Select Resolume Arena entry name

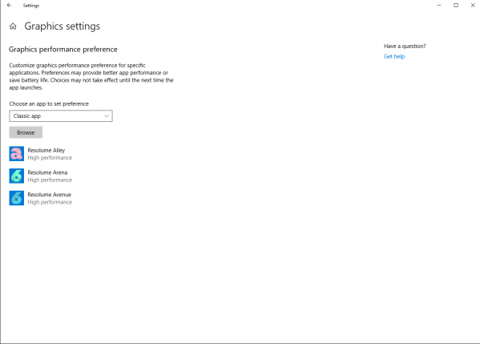point(47,172)
